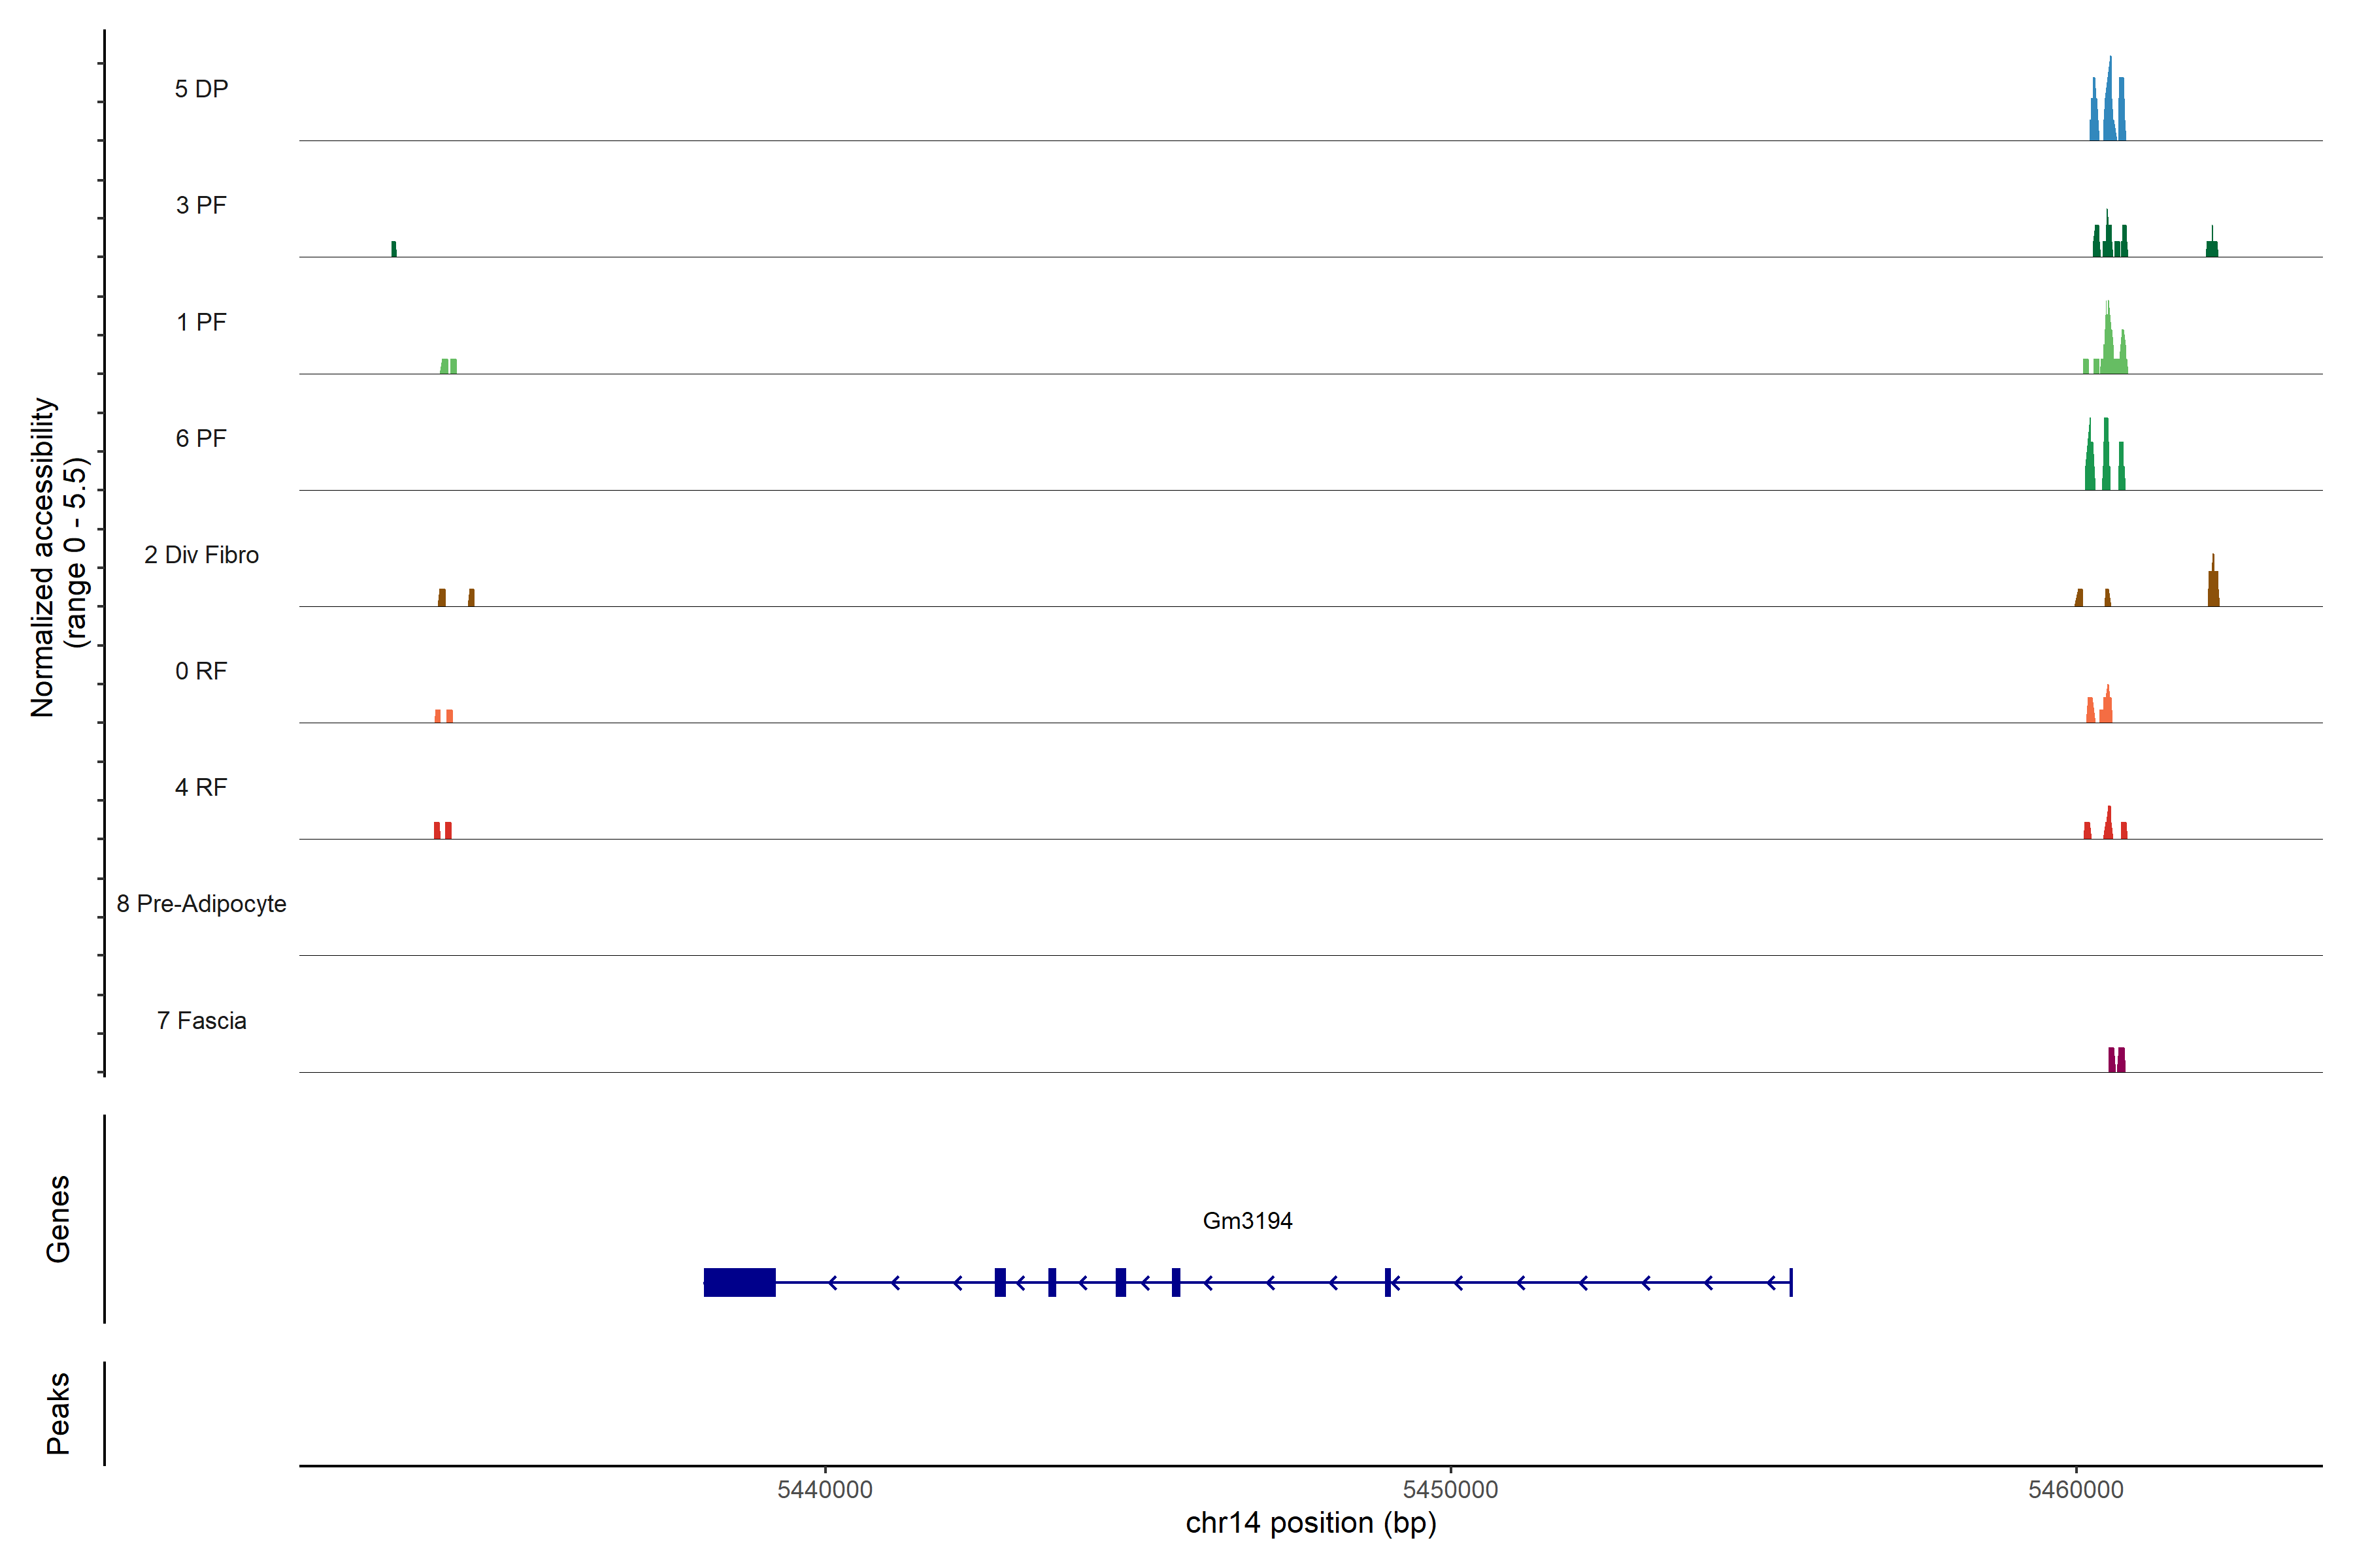Click the 2 Div Fibro track label
Screen dimensions: 2353x1568
[x=201, y=555]
